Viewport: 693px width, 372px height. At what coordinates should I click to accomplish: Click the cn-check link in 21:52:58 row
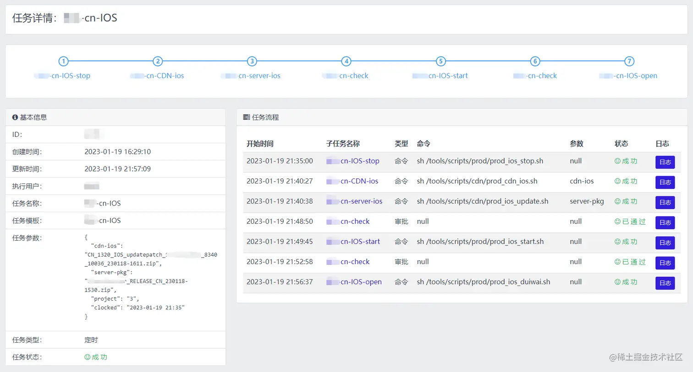pyautogui.click(x=348, y=262)
